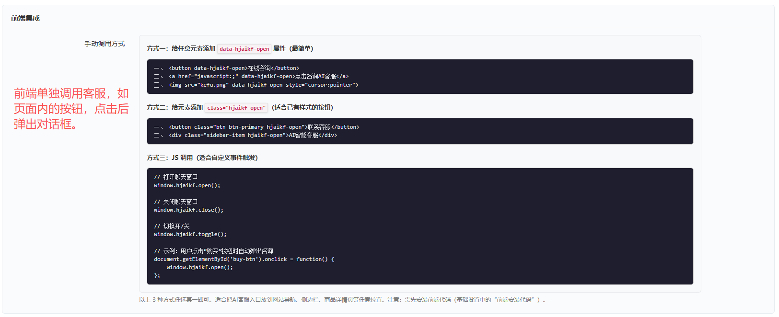Click the 打开聊天窗口 comment line
This screenshot has width=779, height=317.
pos(175,177)
